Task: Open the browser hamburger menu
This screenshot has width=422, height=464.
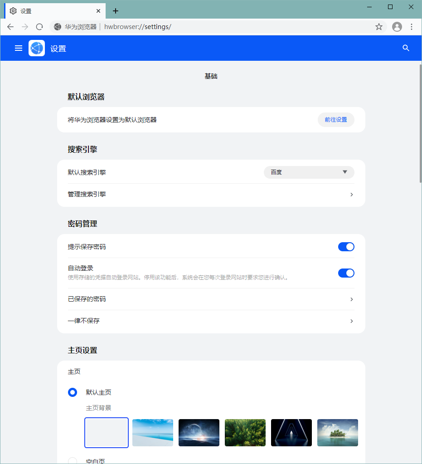Action: tap(18, 48)
